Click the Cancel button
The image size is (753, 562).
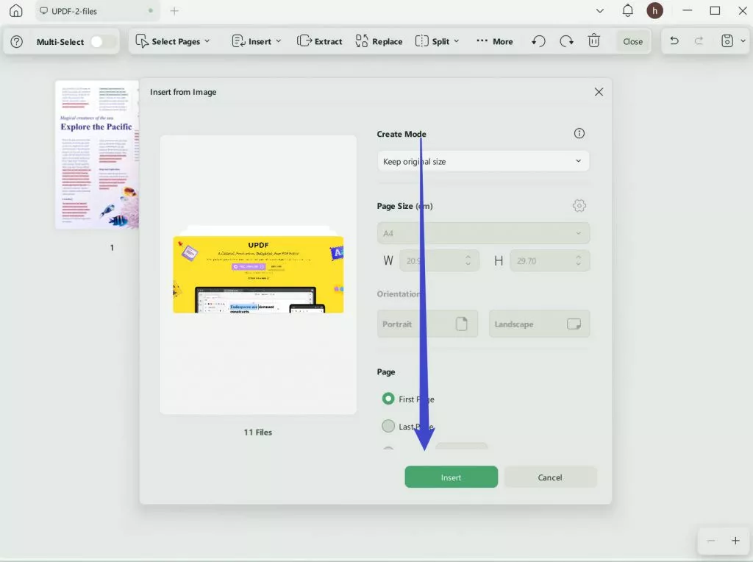(x=550, y=477)
